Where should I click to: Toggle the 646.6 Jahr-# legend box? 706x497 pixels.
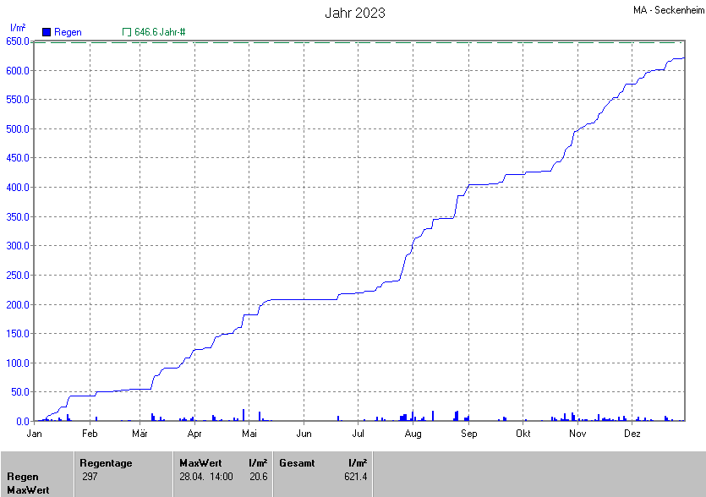tap(127, 32)
